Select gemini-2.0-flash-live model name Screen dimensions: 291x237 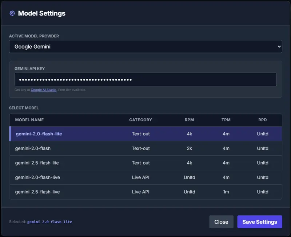[x=37, y=177]
